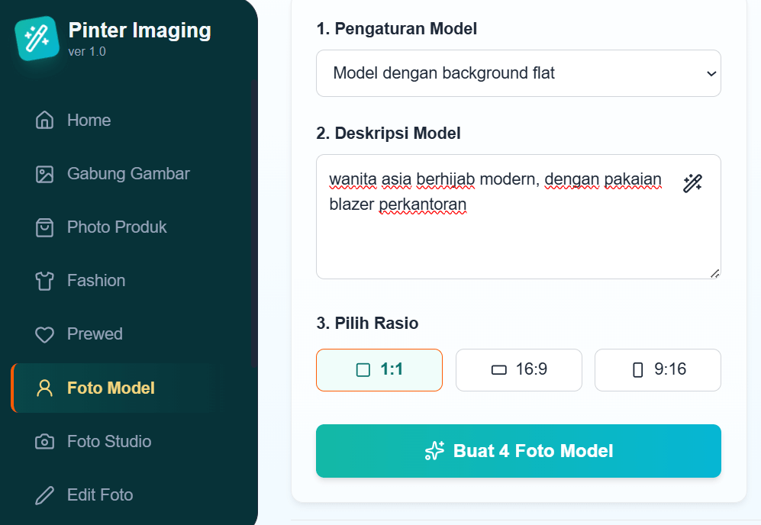
Task: Select the 1:1 aspect ratio option
Action: coord(379,369)
